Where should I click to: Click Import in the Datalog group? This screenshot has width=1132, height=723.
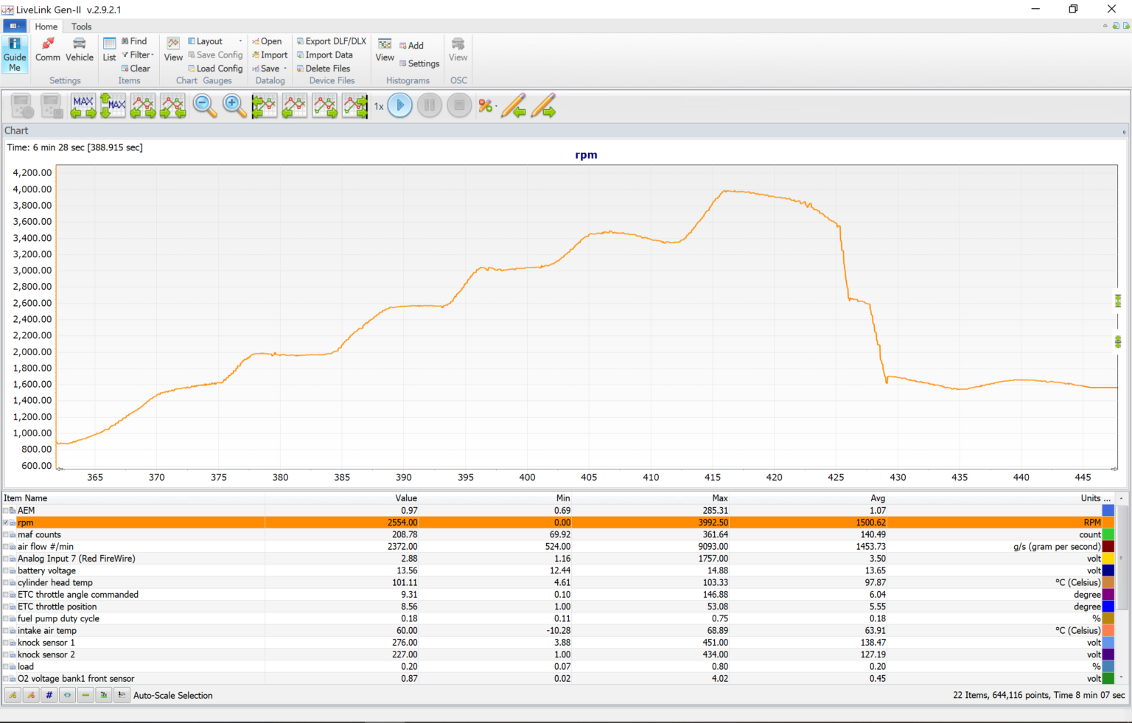click(x=270, y=55)
